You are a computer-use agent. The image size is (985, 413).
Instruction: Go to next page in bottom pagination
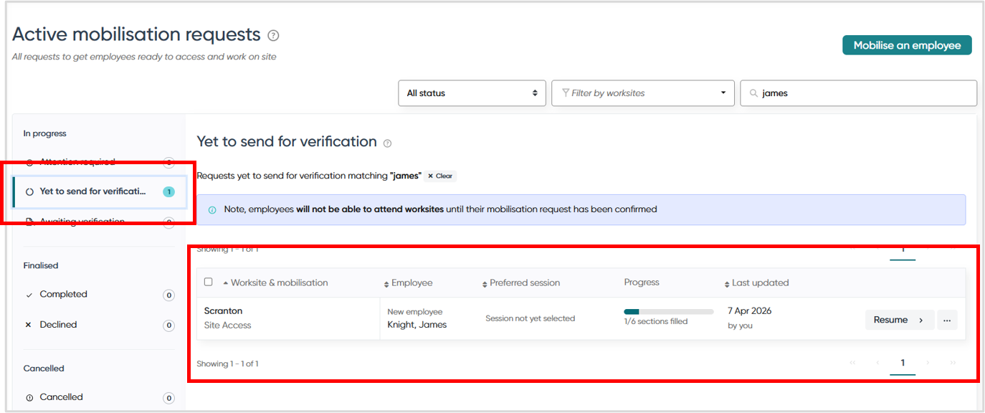tap(928, 363)
